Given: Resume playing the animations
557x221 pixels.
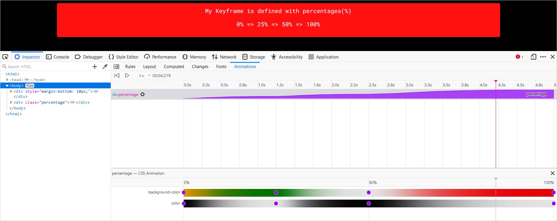Looking at the screenshot, I should (x=127, y=76).
